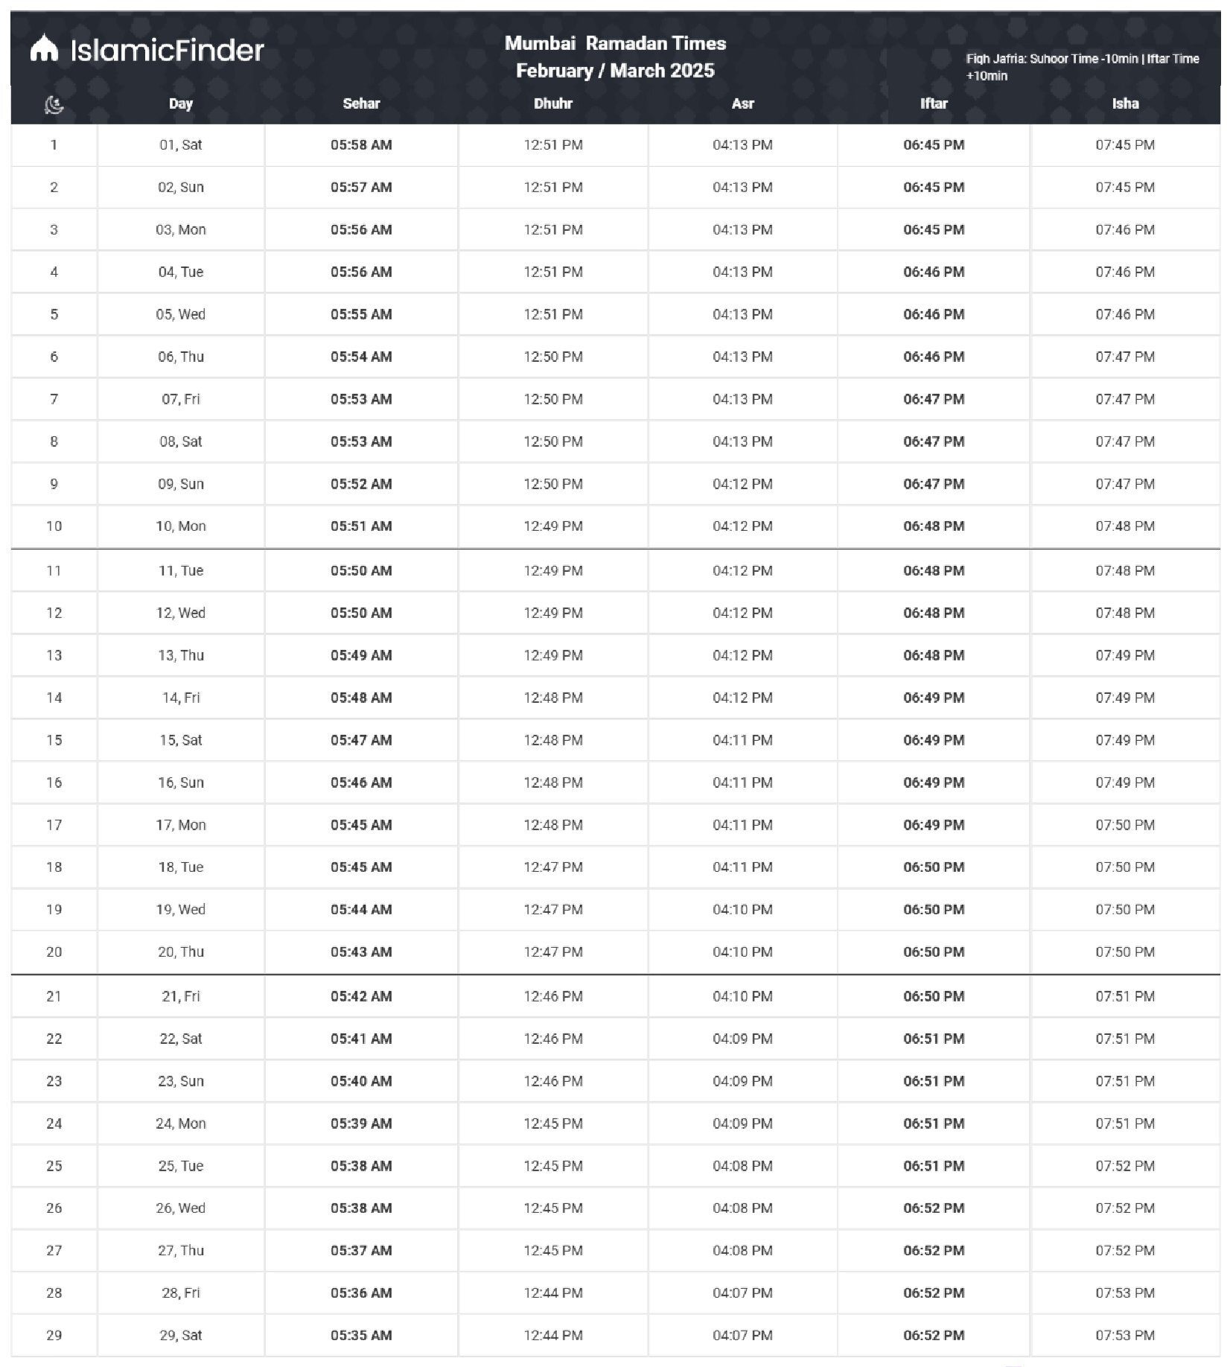Select the Sehar column header
Viewport: 1230px width, 1367px height.
[361, 103]
